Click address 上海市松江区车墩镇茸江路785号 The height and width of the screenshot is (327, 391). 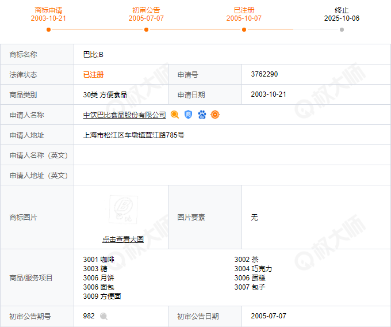(133, 135)
